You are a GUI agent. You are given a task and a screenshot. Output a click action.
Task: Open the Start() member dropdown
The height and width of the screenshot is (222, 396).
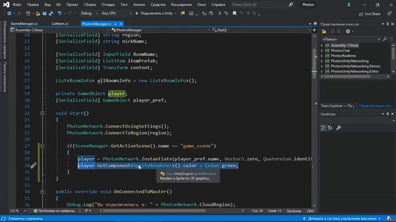(261, 30)
